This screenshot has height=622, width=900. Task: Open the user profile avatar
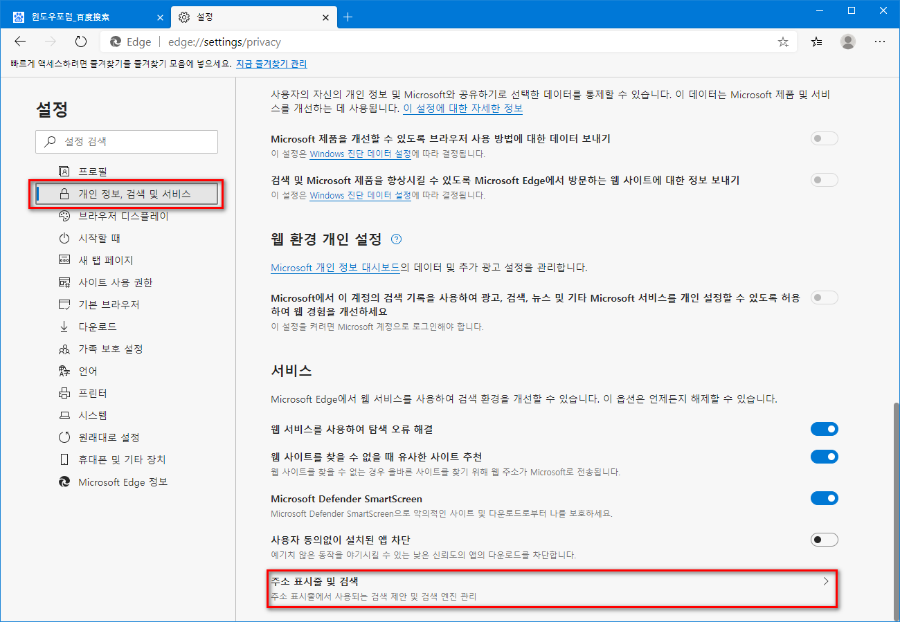(x=848, y=42)
